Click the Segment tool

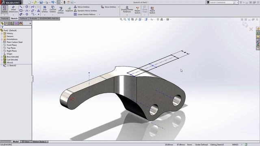coord(69,9)
